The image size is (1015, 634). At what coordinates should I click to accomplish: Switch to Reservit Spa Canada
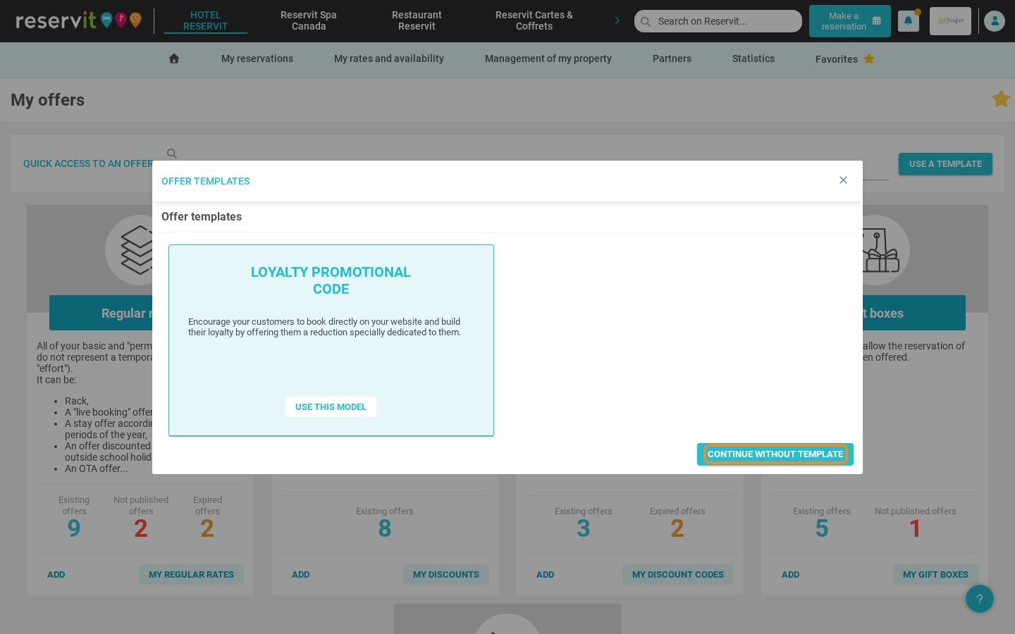[309, 20]
